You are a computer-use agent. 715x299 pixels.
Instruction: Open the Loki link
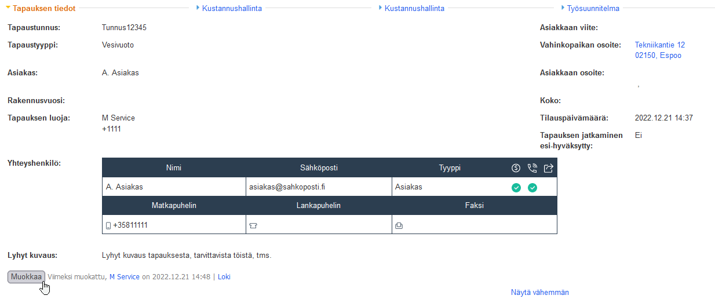[x=224, y=277]
